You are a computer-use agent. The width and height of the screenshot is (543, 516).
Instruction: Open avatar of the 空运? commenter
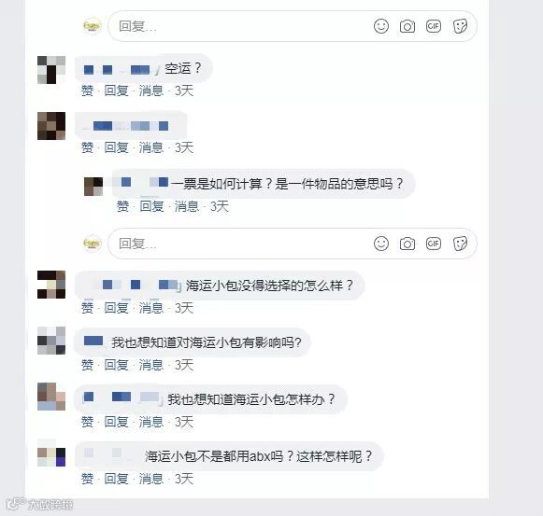click(51, 69)
